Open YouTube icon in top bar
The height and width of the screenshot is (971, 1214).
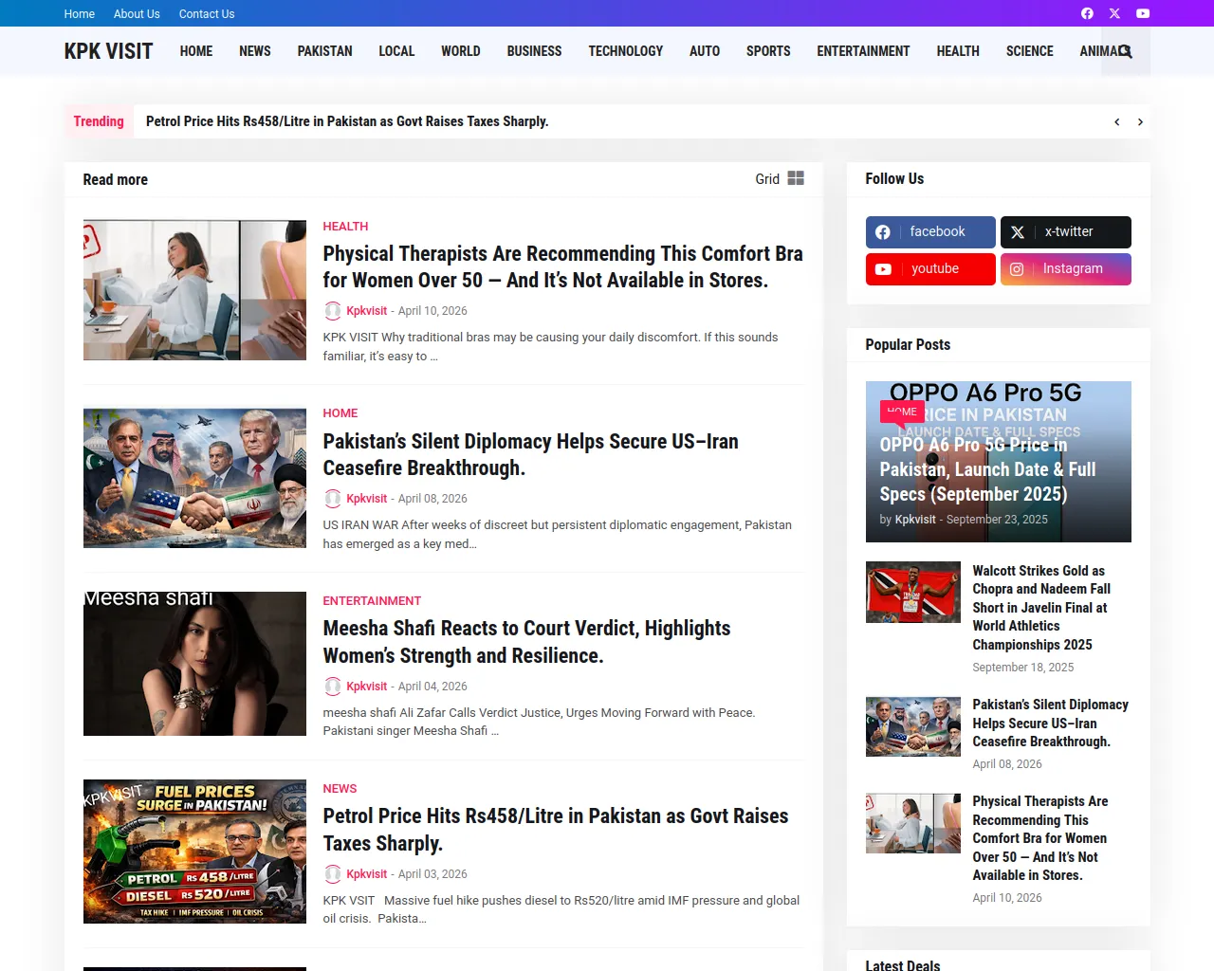tap(1143, 13)
